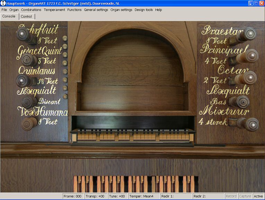Maximize the Hauptwerk window
This screenshot has width=265, height=200.
pos(256,3)
